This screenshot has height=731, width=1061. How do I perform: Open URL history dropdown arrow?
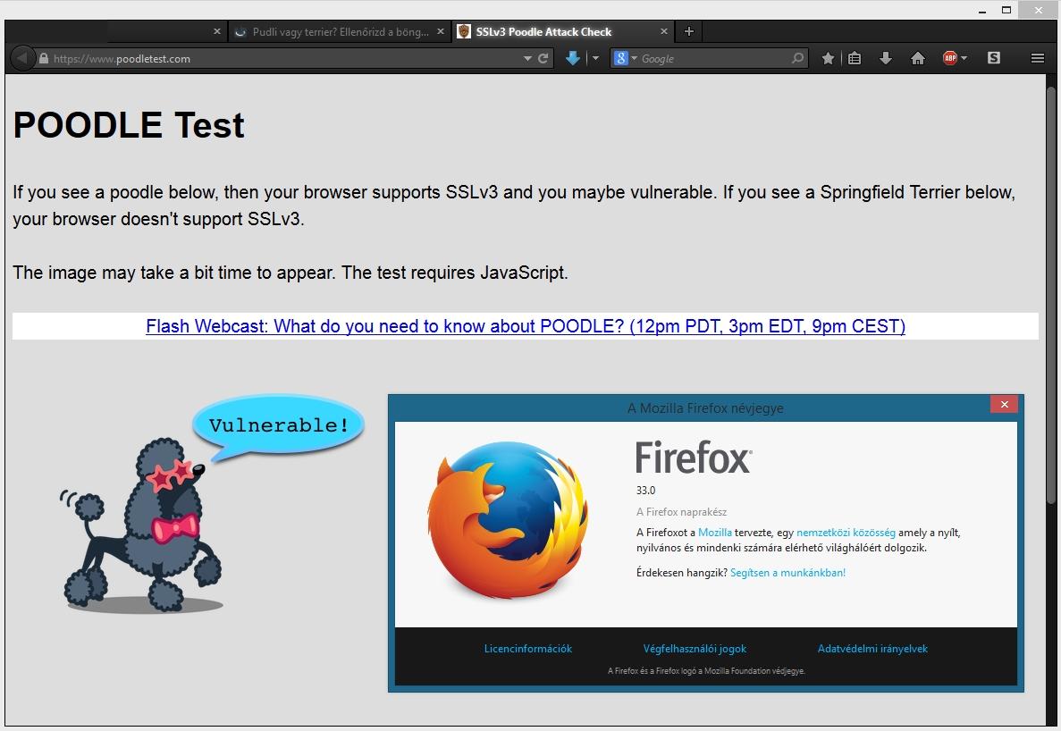pyautogui.click(x=527, y=59)
